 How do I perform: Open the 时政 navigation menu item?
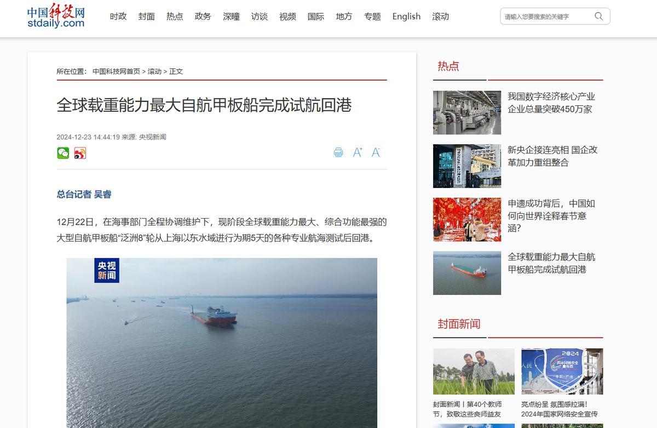coord(118,16)
